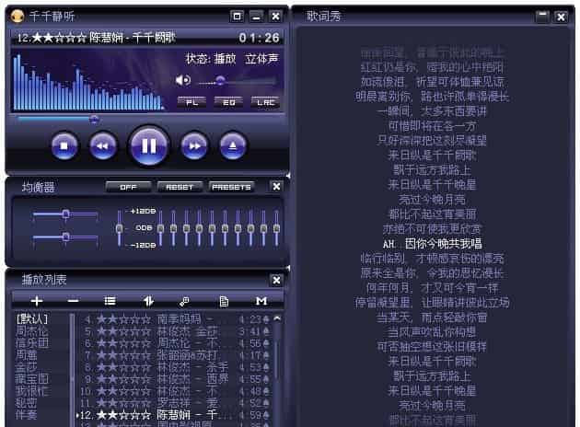Click the 状态: 播放 status text
Image resolution: width=580 pixels, height=427 pixels.
tap(211, 59)
